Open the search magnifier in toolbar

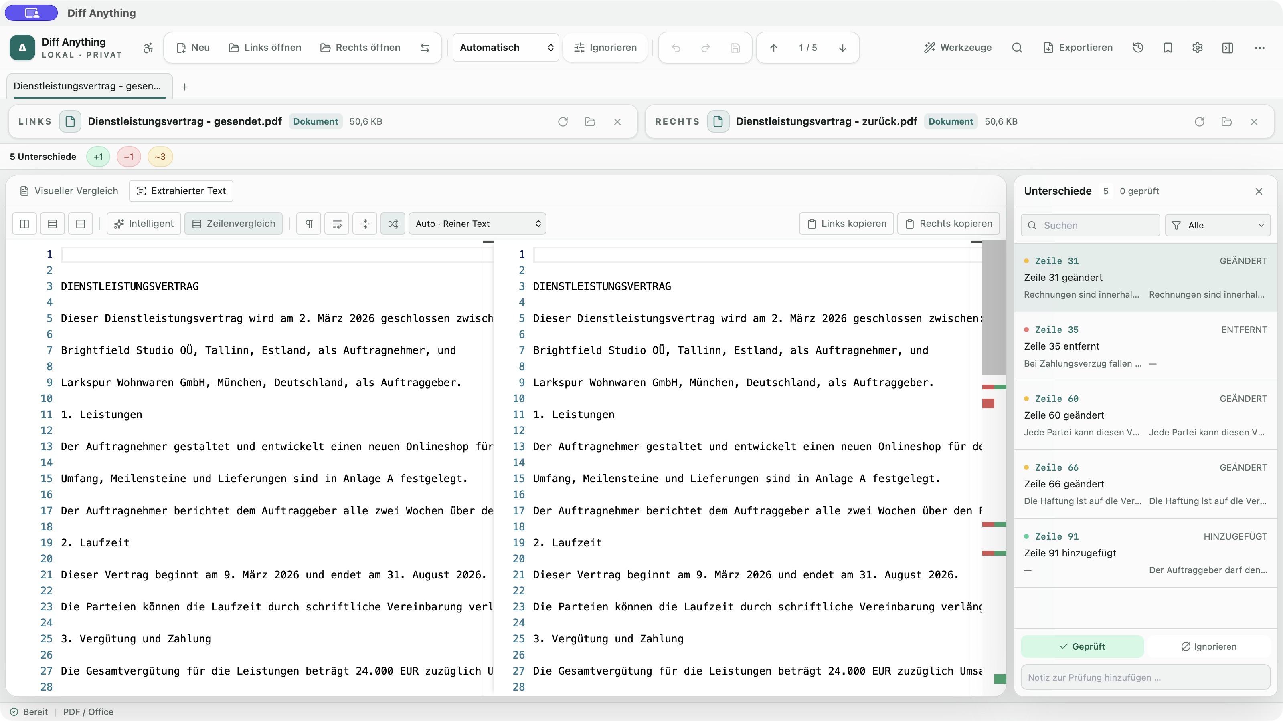coord(1017,48)
